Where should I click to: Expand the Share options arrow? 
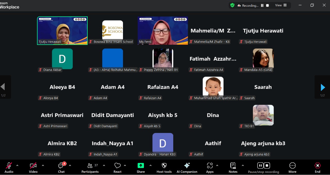[x=150, y=165]
